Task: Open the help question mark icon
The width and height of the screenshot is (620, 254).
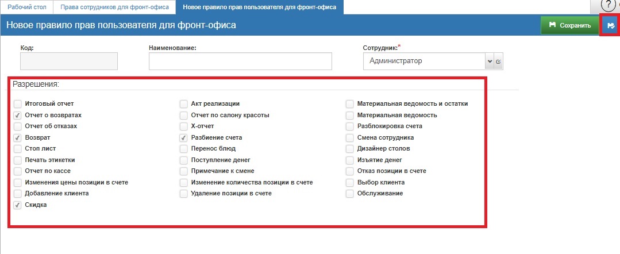Action: coord(608,5)
